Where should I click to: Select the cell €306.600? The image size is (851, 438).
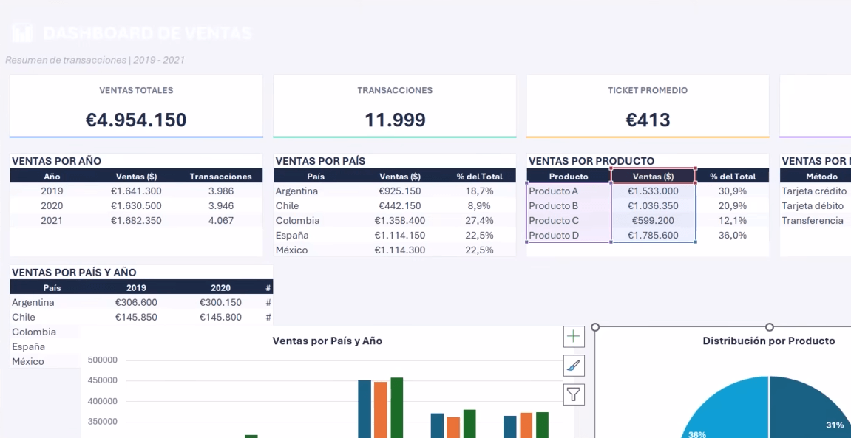136,303
